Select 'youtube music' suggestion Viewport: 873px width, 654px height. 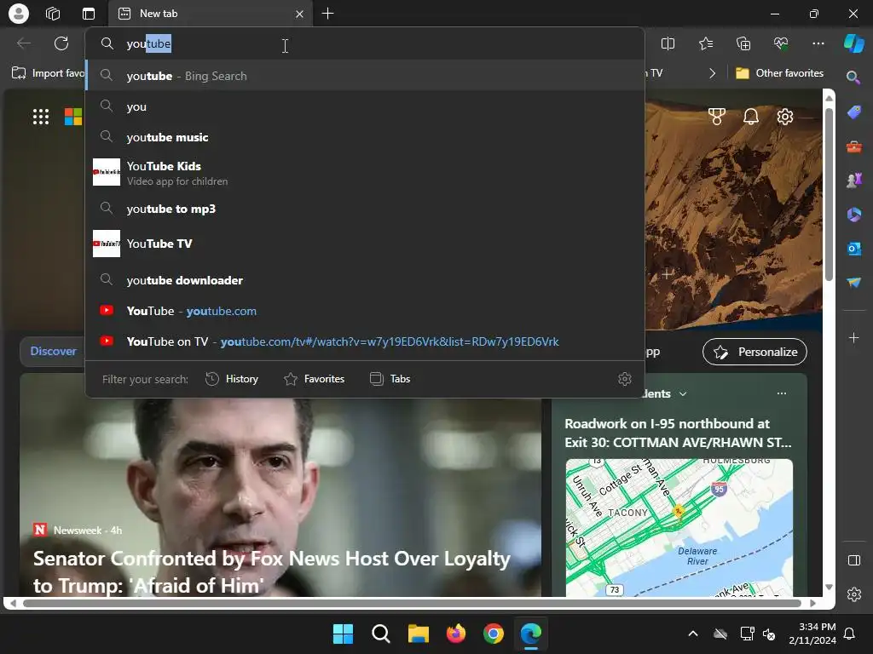365,137
